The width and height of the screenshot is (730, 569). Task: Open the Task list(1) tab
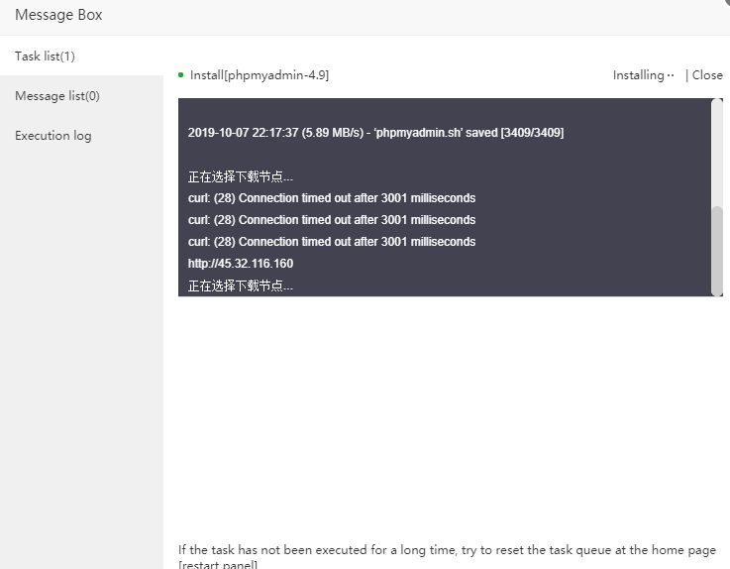click(46, 57)
